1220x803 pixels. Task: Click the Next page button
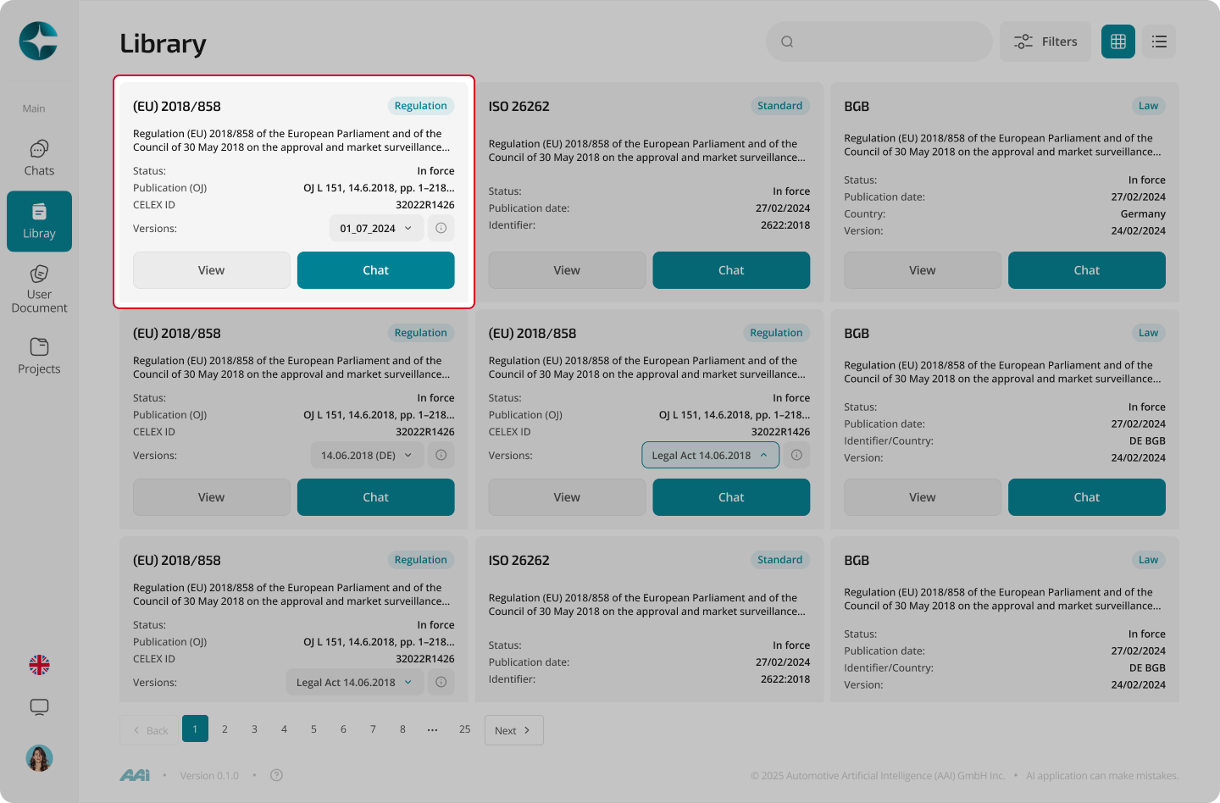pos(513,730)
